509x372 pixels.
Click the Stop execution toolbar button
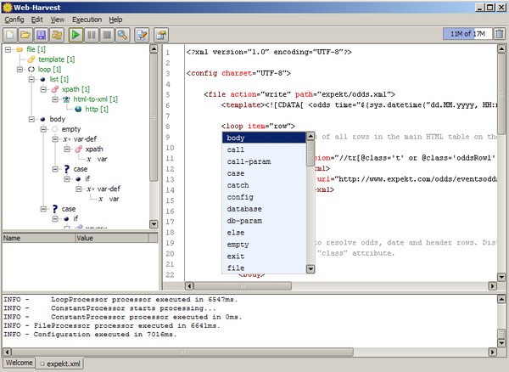tap(108, 35)
